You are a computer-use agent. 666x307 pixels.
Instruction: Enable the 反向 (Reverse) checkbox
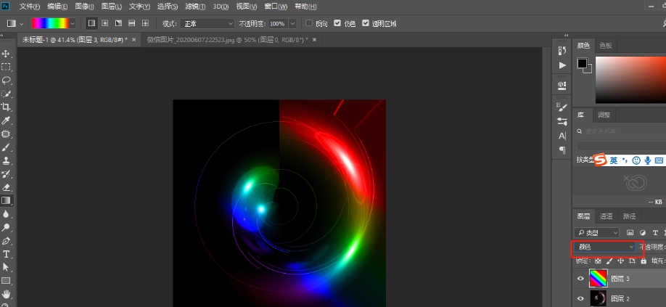point(309,23)
